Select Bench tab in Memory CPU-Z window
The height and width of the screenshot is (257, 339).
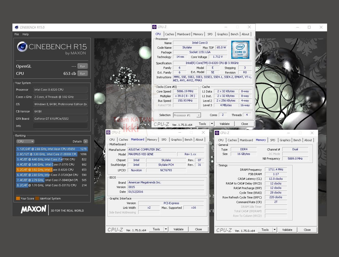click(x=297, y=140)
